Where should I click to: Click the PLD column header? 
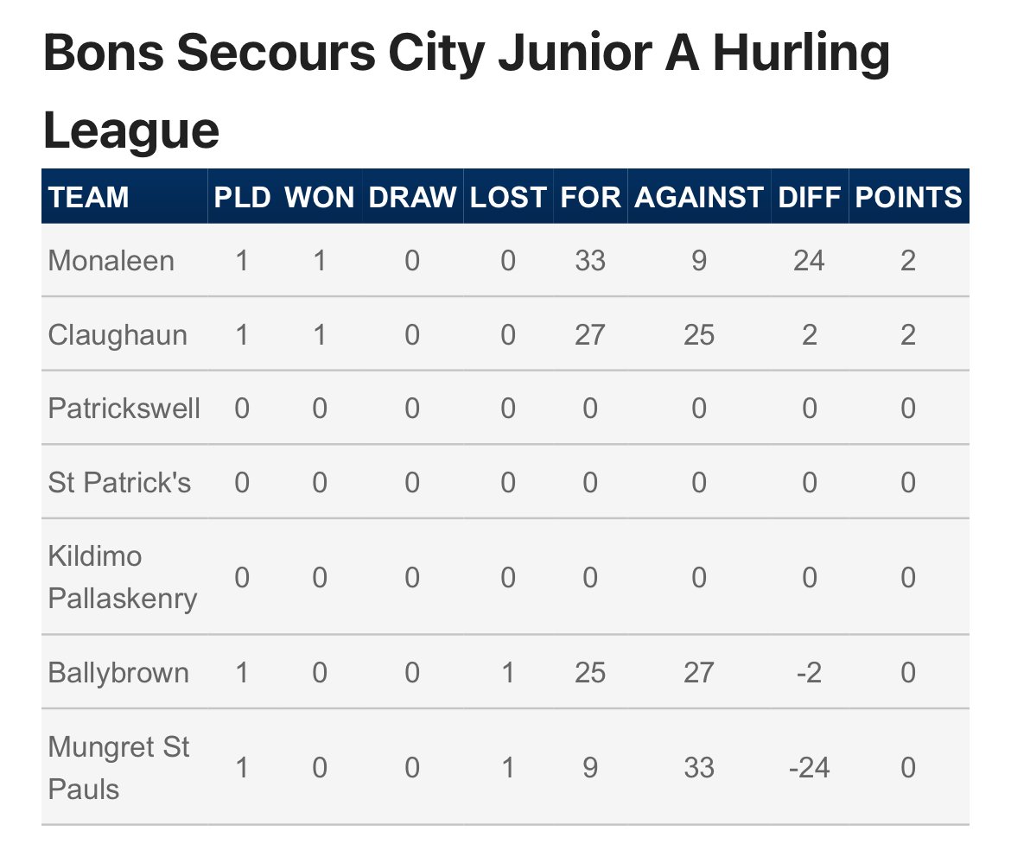coord(243,197)
